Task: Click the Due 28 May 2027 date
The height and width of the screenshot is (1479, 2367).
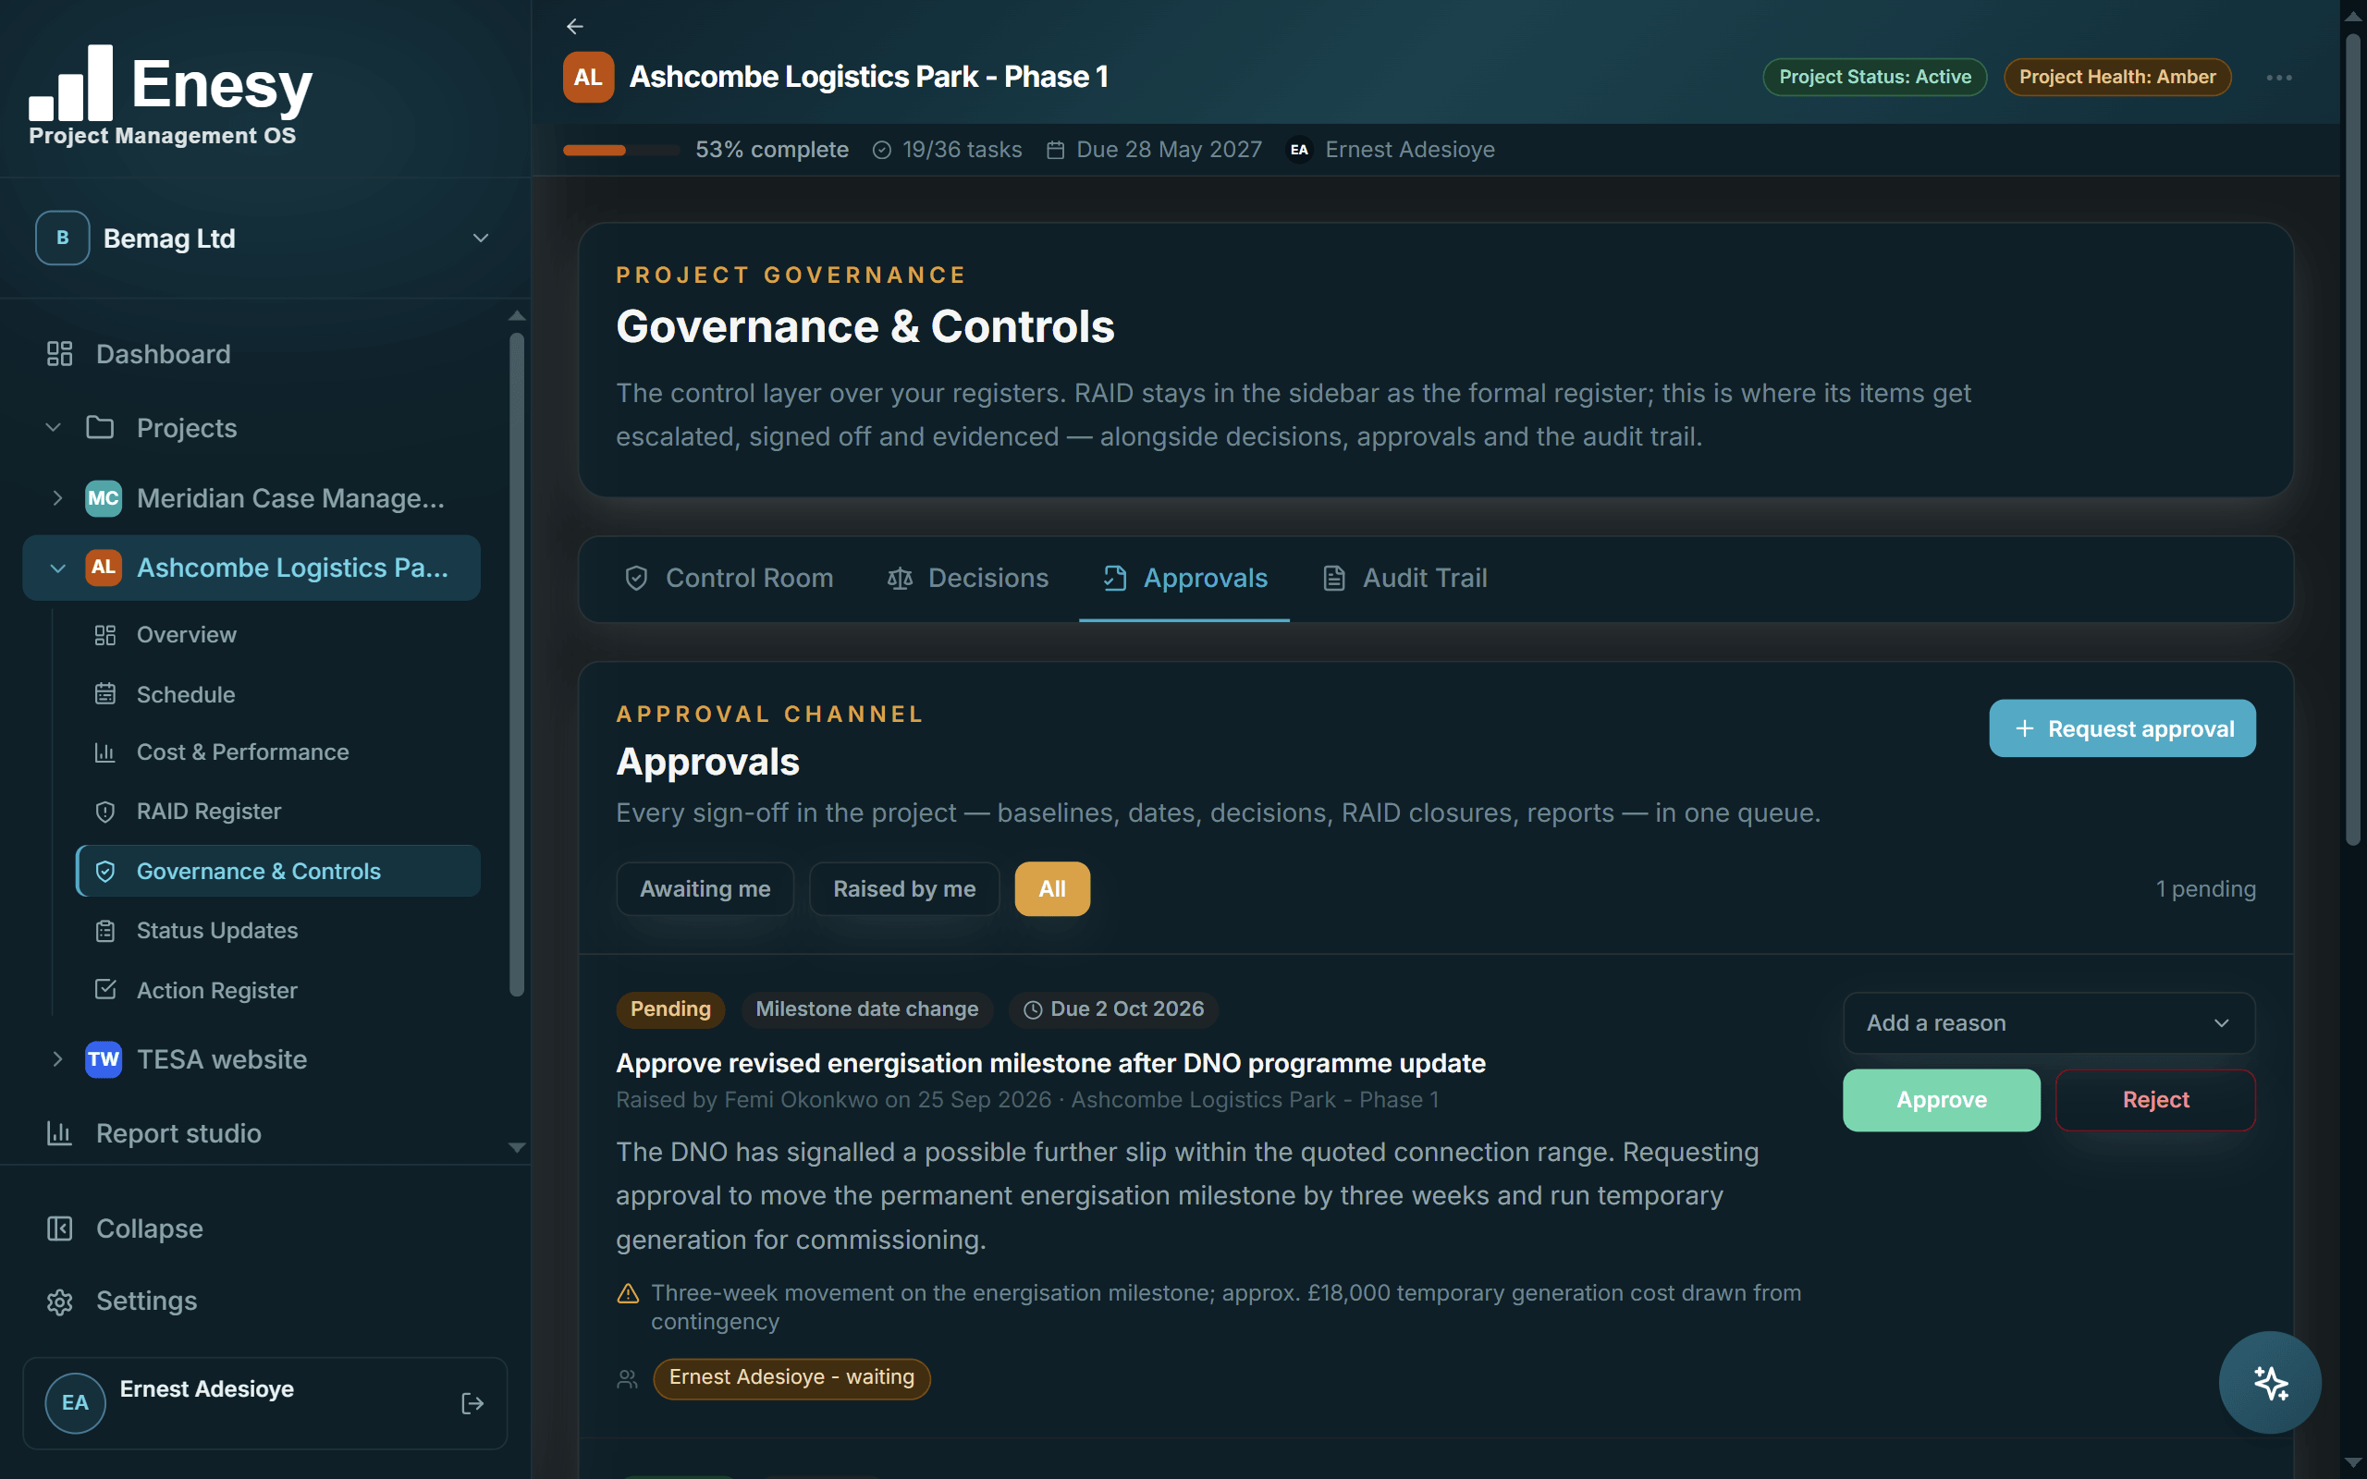Action: click(x=1154, y=150)
